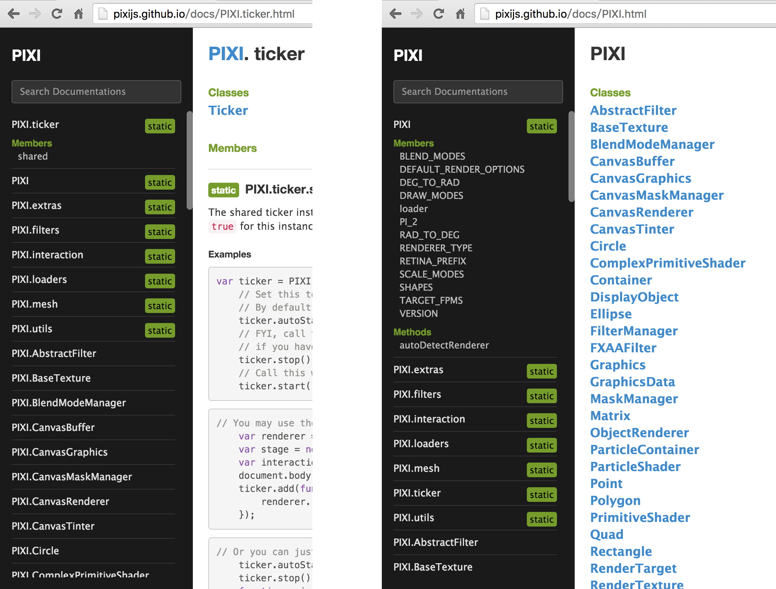Select RENDERER_TYPE member in right sidebar

pyautogui.click(x=436, y=248)
